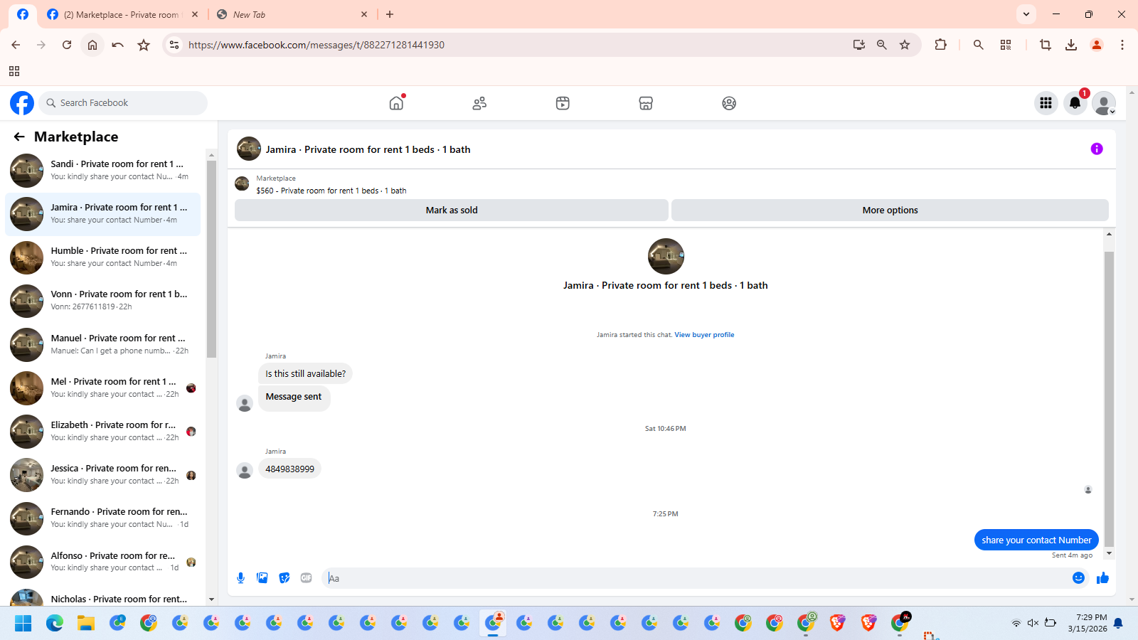Click the 4849838999 message bubble
The height and width of the screenshot is (640, 1138).
tap(289, 469)
